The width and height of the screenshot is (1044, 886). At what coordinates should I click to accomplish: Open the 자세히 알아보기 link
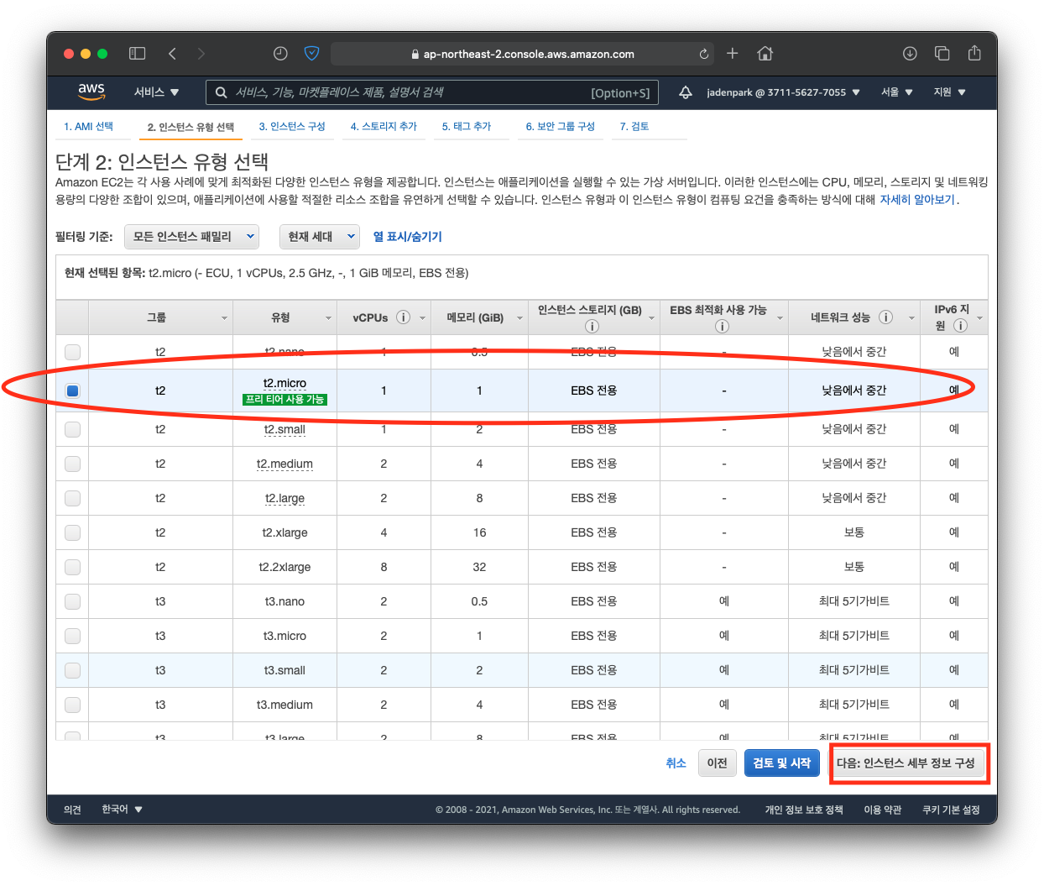click(x=917, y=200)
